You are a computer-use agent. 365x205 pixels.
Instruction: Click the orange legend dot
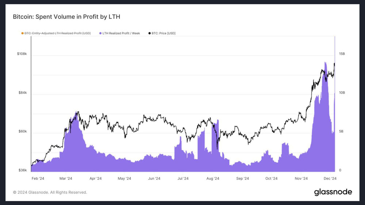tap(22, 33)
